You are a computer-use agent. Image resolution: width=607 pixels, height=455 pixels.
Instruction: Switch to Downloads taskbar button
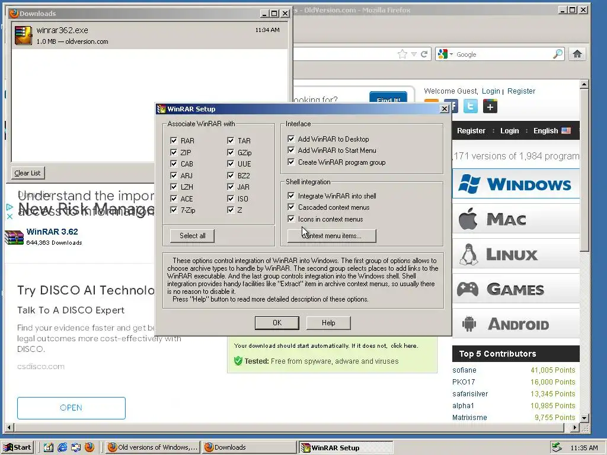coord(250,447)
